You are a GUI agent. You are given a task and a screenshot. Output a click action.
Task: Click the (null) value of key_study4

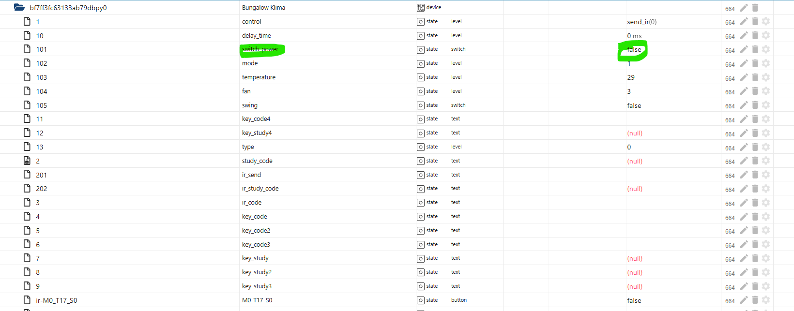(635, 133)
